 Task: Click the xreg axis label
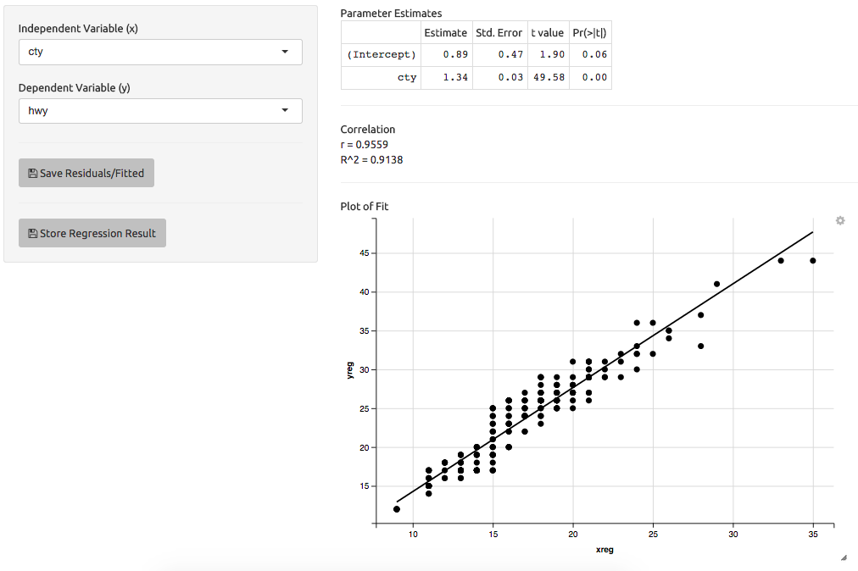[x=604, y=550]
